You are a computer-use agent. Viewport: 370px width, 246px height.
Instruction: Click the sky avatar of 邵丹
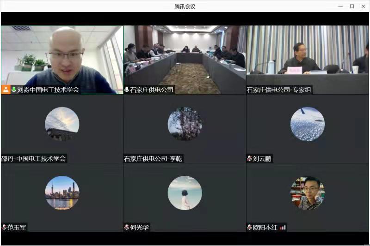62,124
